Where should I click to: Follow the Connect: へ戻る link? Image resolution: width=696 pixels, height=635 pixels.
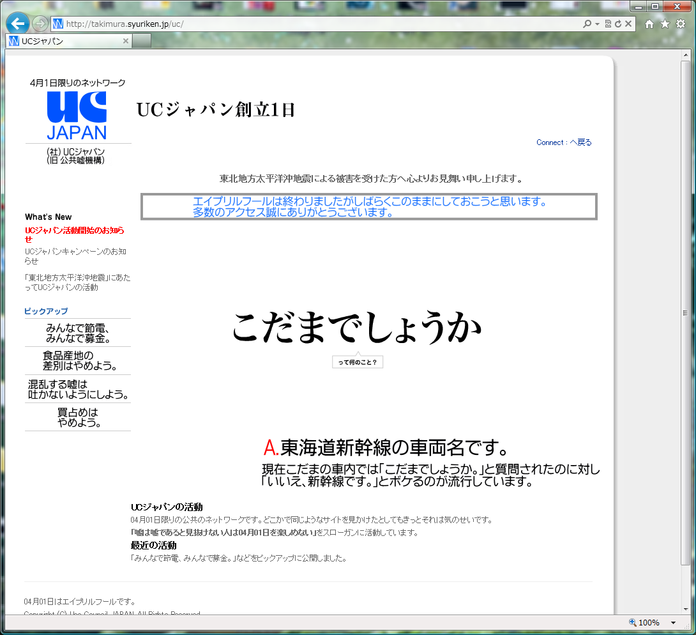pos(564,142)
